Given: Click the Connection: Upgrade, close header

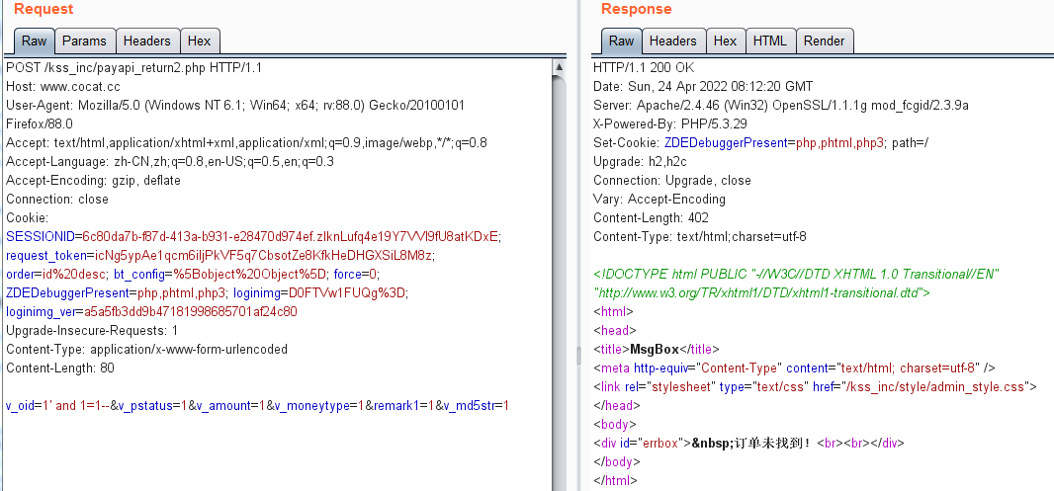Looking at the screenshot, I should 672,181.
